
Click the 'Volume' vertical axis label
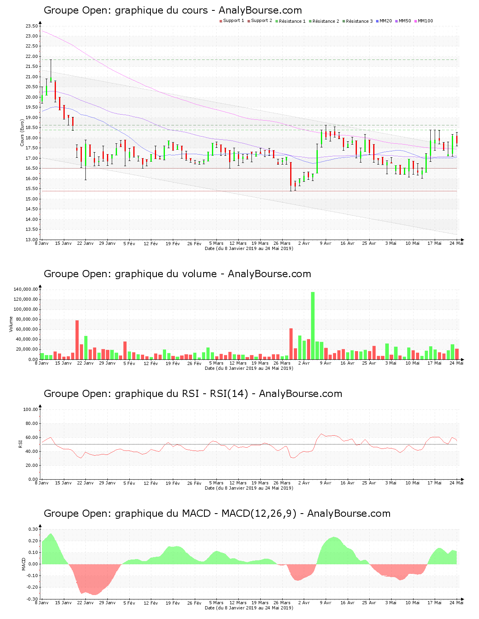[11, 324]
